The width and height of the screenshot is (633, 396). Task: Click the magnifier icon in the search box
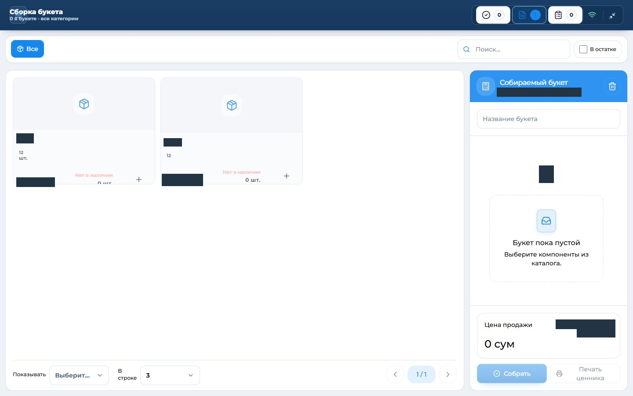point(467,49)
